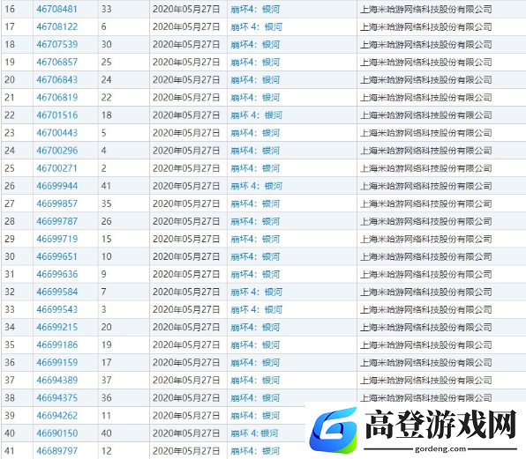Open registration number 46706819 link
The image size is (526, 459).
tap(56, 98)
